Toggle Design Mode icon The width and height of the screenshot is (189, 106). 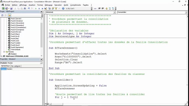pos(46,9)
